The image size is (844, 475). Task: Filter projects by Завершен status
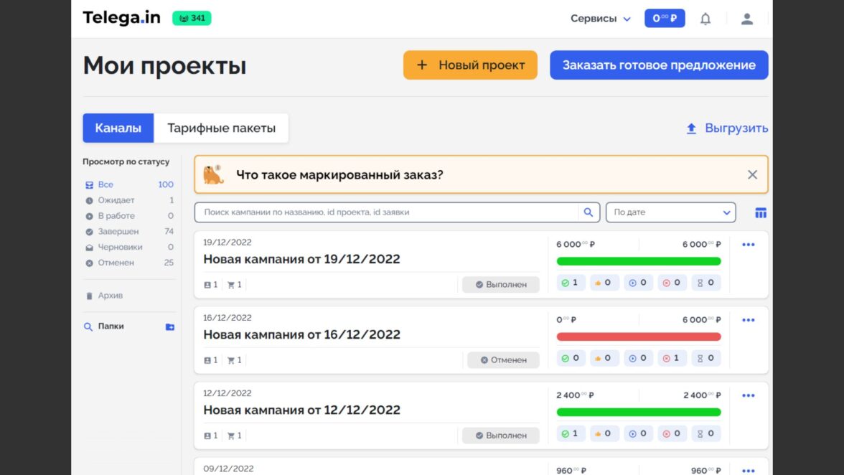click(118, 232)
